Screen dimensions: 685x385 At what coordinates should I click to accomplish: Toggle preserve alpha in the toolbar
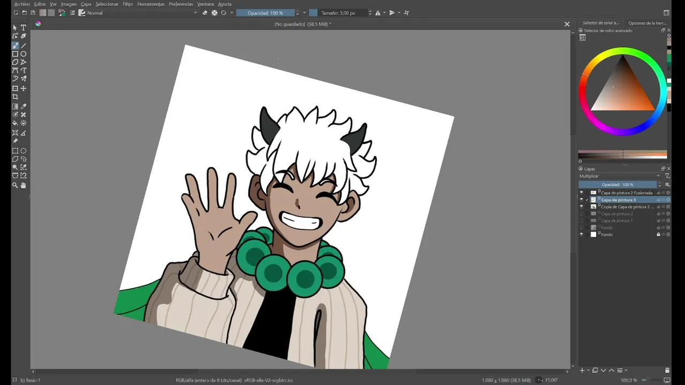[215, 13]
